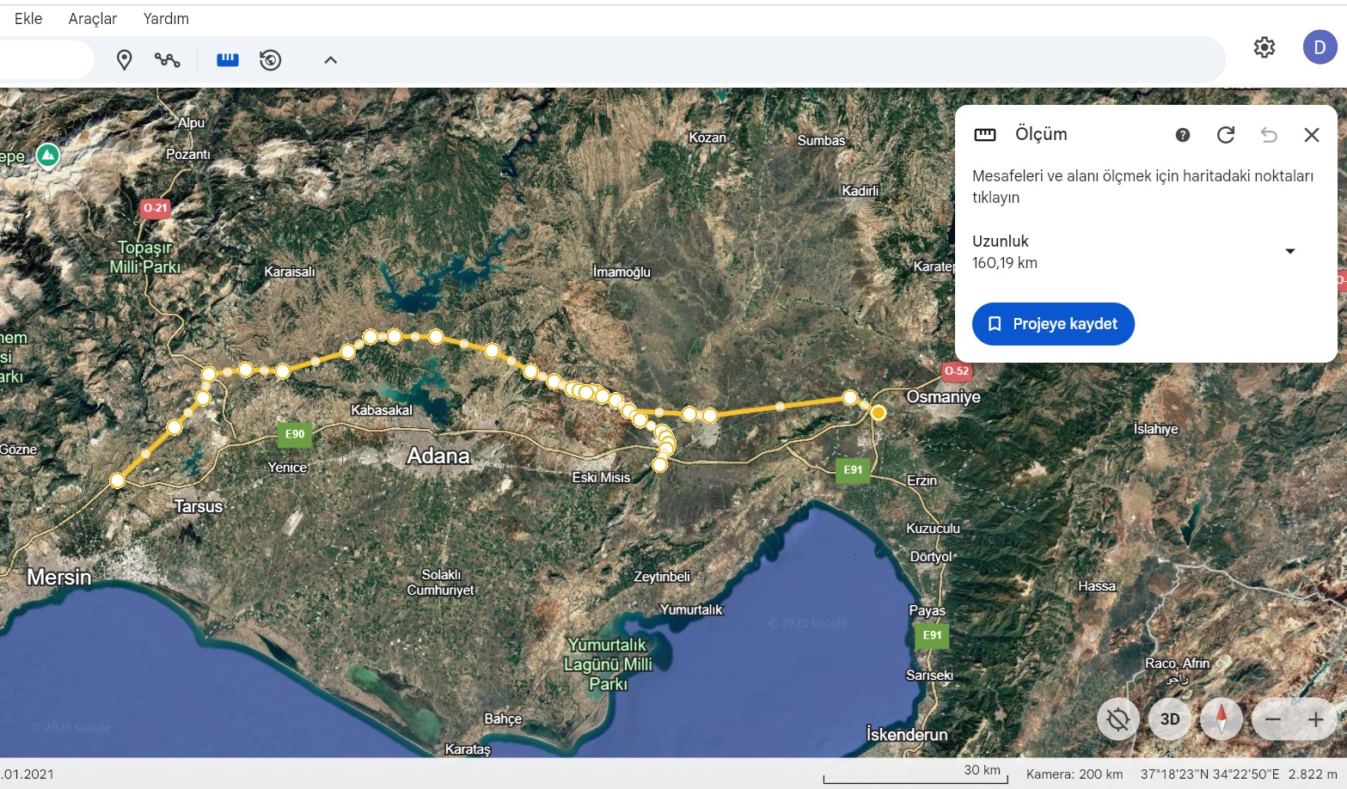This screenshot has height=789, width=1347.
Task: Undo the last measurement point
Action: click(x=1269, y=135)
